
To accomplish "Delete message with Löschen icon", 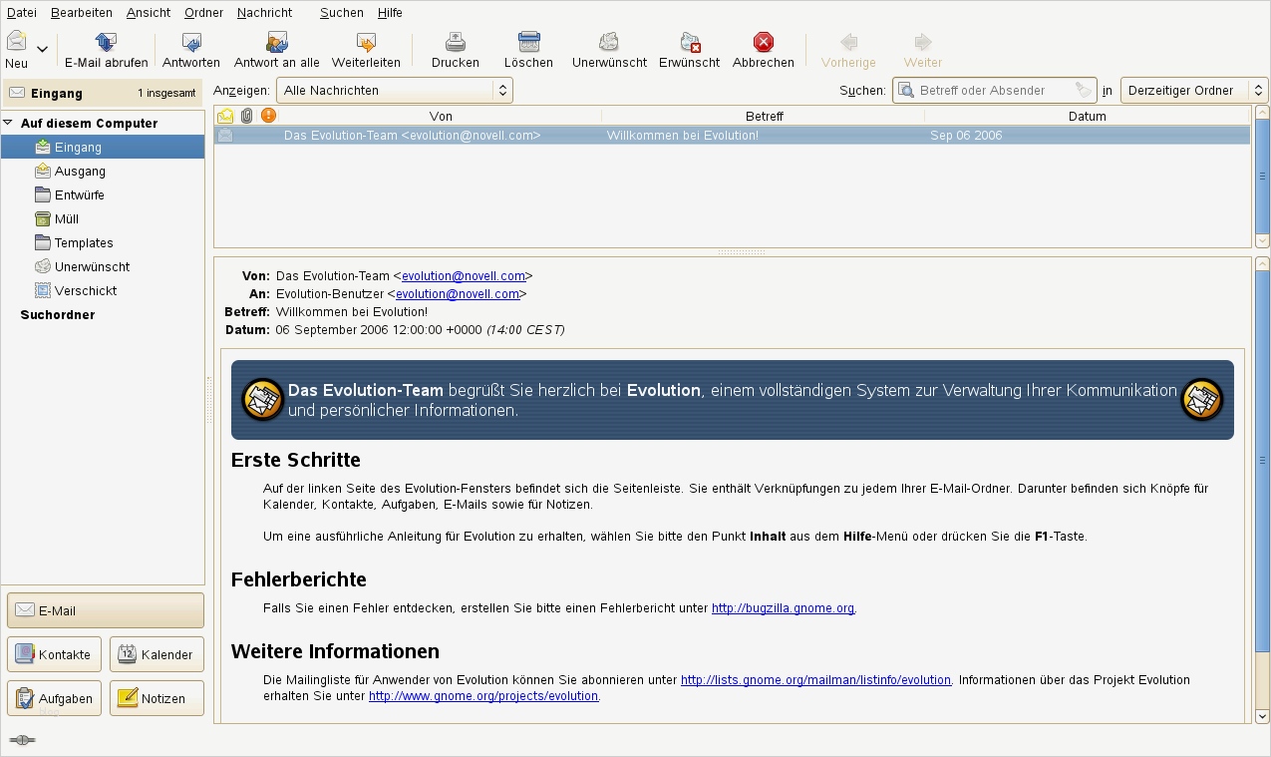I will (x=528, y=42).
